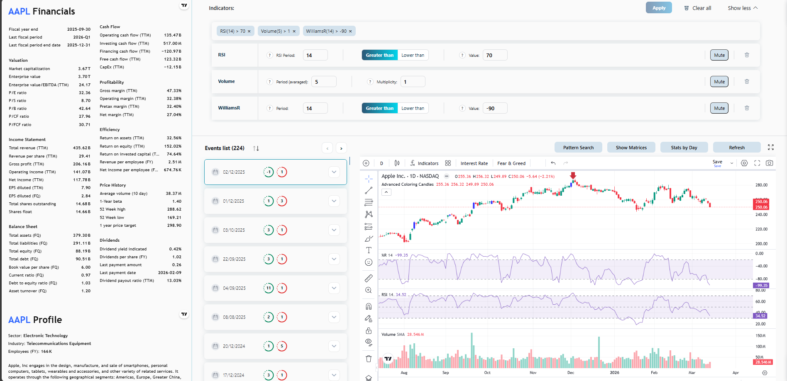Expand the 02/12/2025 event row
The height and width of the screenshot is (381, 787).
334,172
